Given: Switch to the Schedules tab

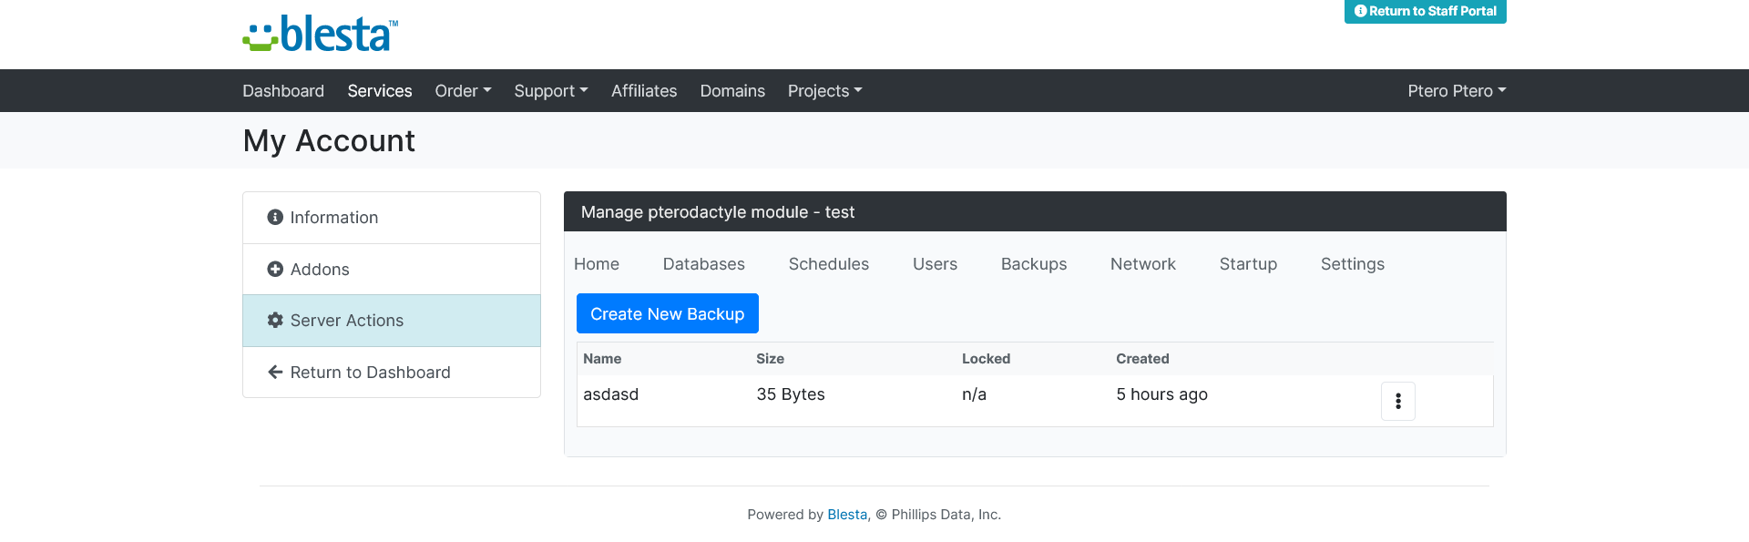Looking at the screenshot, I should [829, 264].
